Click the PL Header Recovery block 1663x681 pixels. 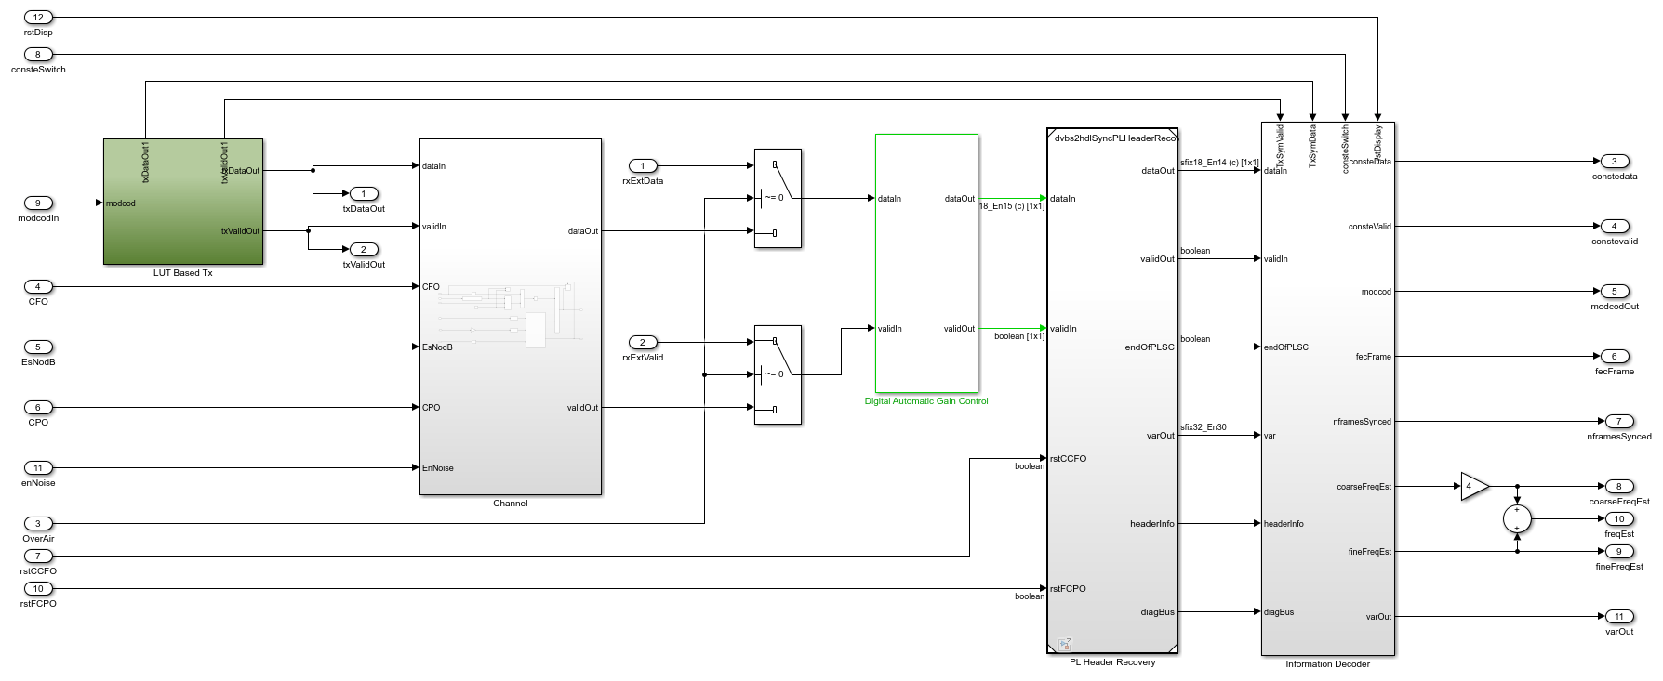1111,390
